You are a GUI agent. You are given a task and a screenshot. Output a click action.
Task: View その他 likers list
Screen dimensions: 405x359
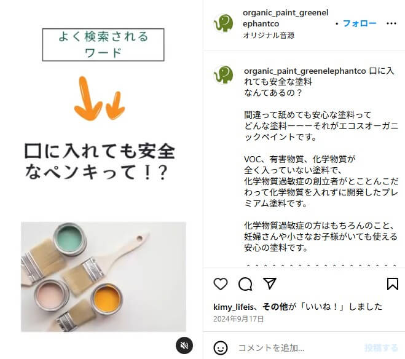[x=275, y=307]
